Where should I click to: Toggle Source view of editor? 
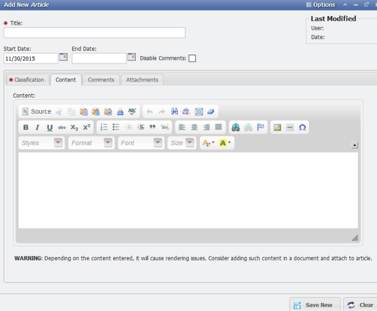[37, 112]
